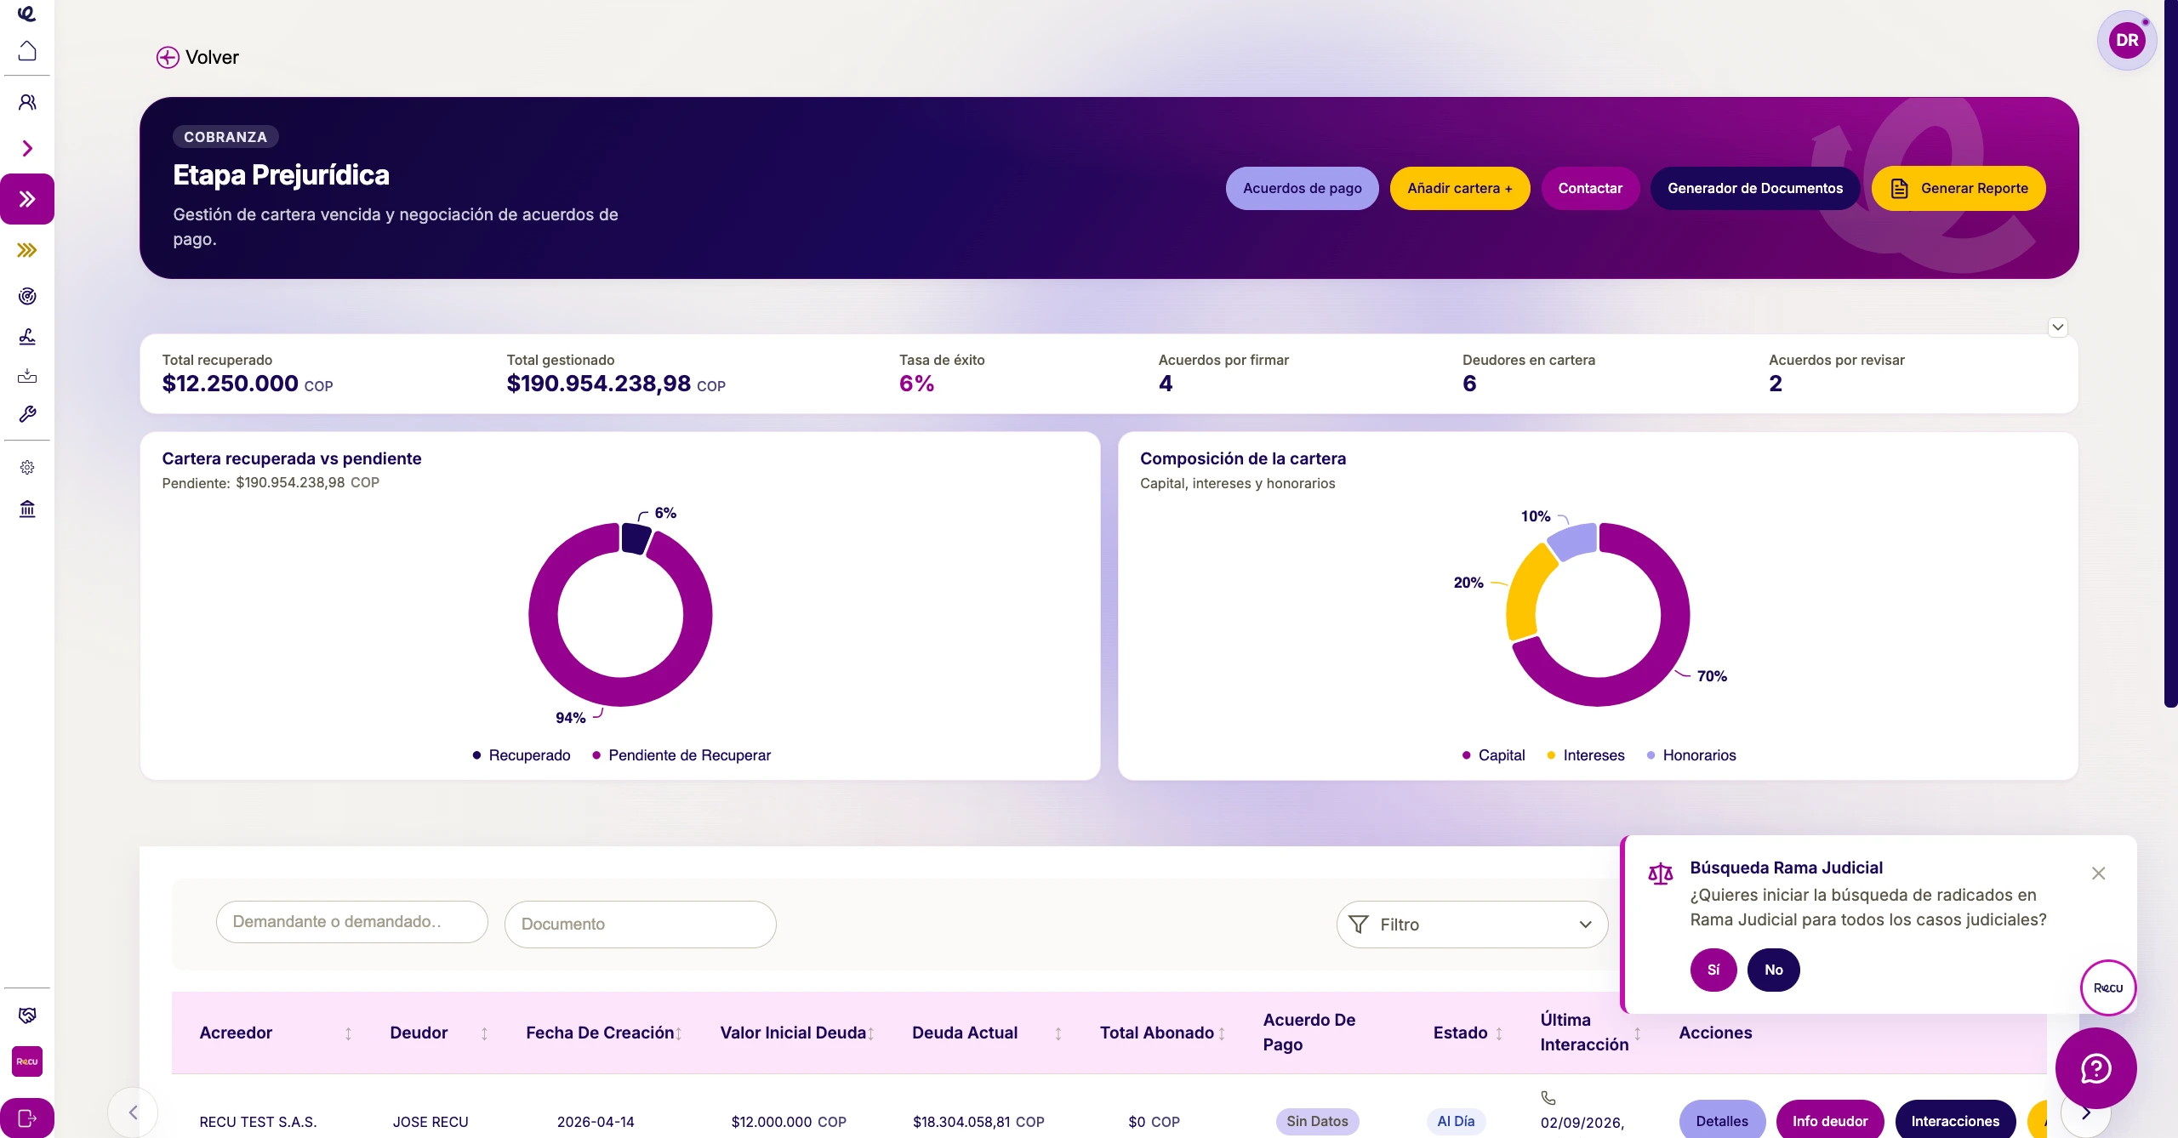Expand the sidebar with the chevron arrow
This screenshot has width=2178, height=1138.
pyautogui.click(x=27, y=149)
